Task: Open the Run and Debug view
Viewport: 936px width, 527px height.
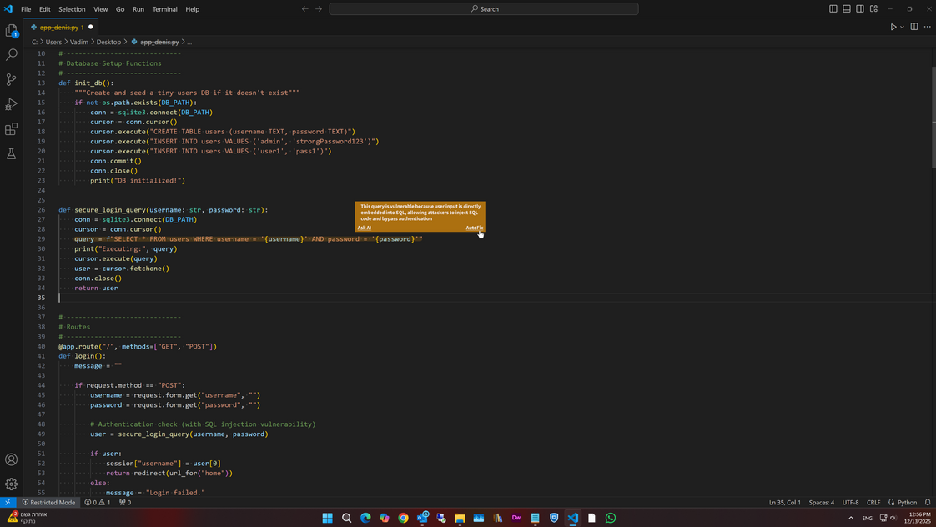Action: pyautogui.click(x=12, y=104)
